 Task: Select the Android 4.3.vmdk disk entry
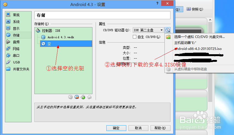point(66,37)
